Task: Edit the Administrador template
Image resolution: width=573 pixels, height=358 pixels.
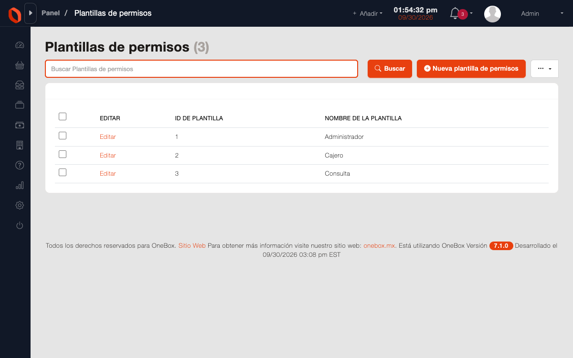Action: coord(108,137)
